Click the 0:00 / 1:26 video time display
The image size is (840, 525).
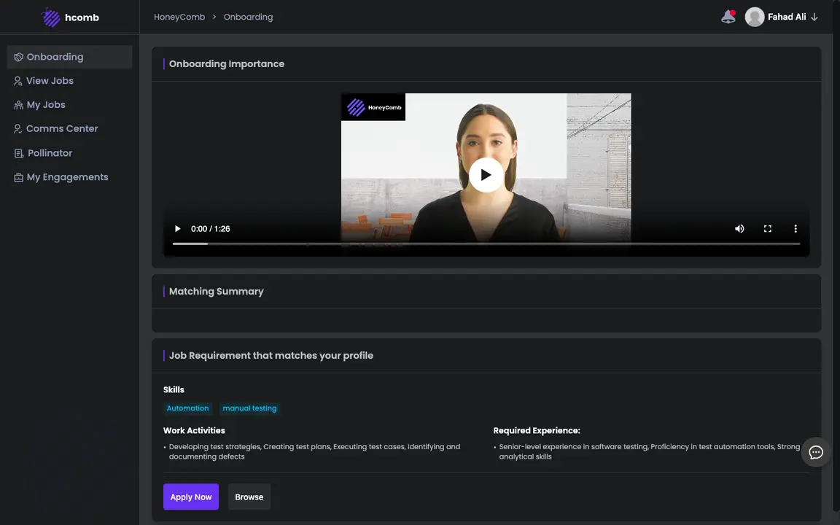click(211, 229)
